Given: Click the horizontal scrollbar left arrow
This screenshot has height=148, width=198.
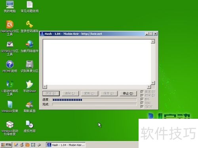Looking at the screenshot, I should point(45,87).
